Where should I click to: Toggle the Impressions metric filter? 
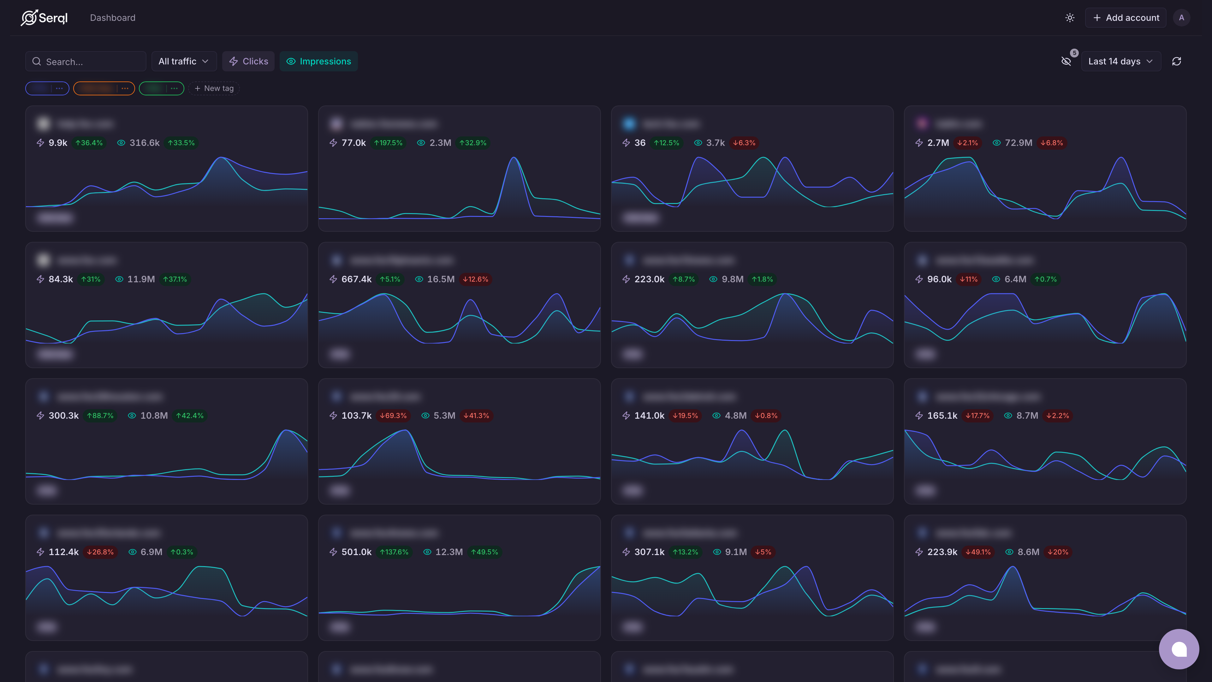[318, 62]
